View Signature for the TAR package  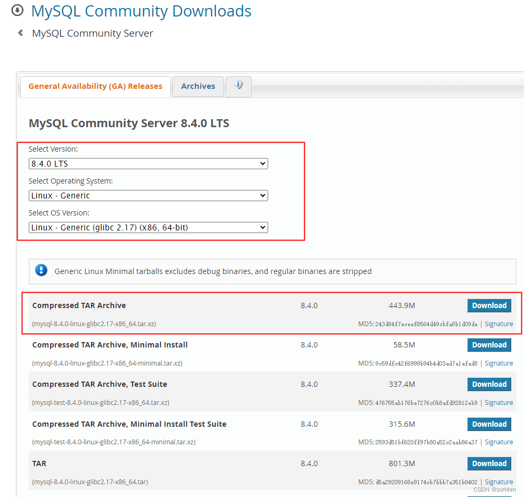click(498, 482)
